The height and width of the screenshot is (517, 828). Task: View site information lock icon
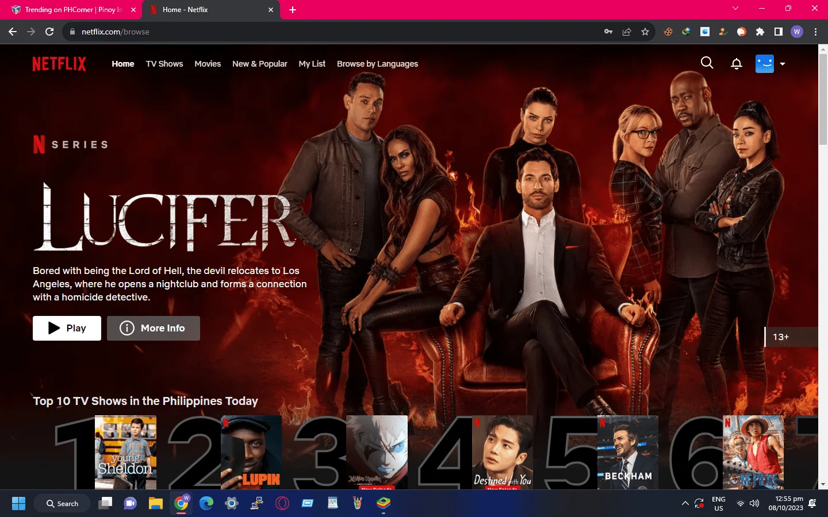(72, 32)
